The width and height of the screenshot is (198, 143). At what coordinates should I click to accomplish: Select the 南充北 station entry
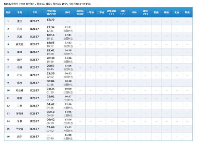pyautogui.click(x=19, y=44)
